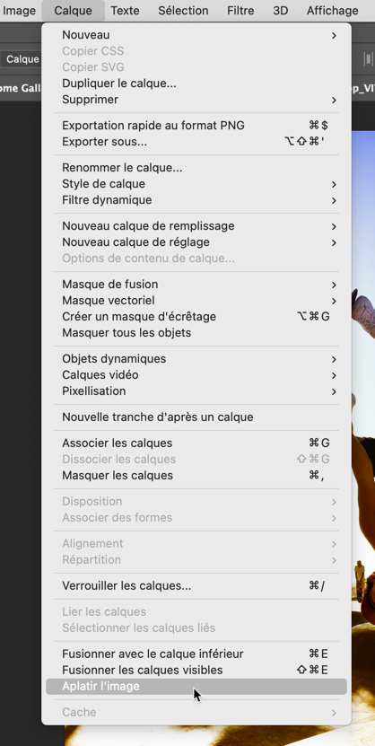375x746 pixels.
Task: Open Filtre dynamique submenu
Action: [x=196, y=200]
